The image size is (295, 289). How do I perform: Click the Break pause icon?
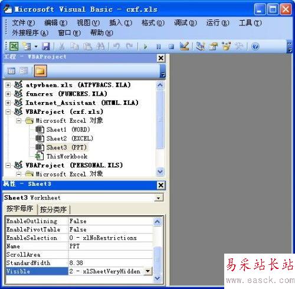pos(158,47)
